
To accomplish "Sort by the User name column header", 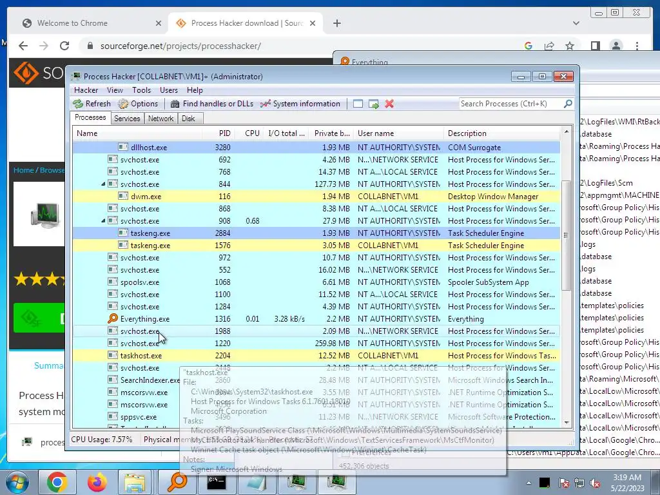I will pos(398,133).
